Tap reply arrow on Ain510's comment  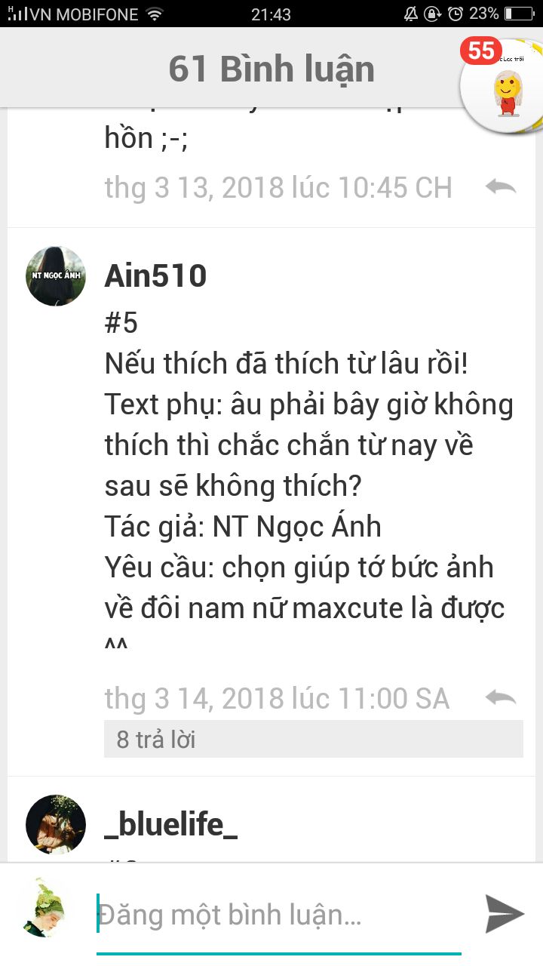pos(501,698)
